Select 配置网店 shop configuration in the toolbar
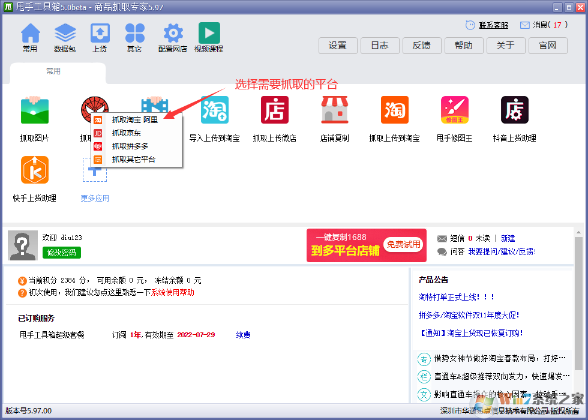 (172, 36)
